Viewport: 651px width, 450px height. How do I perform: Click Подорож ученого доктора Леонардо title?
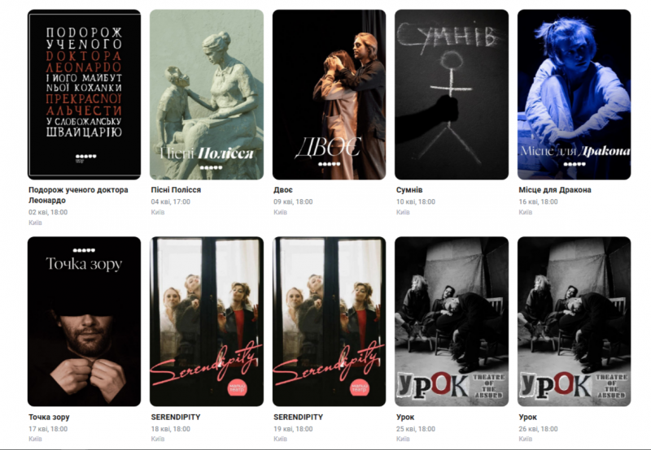tap(78, 195)
